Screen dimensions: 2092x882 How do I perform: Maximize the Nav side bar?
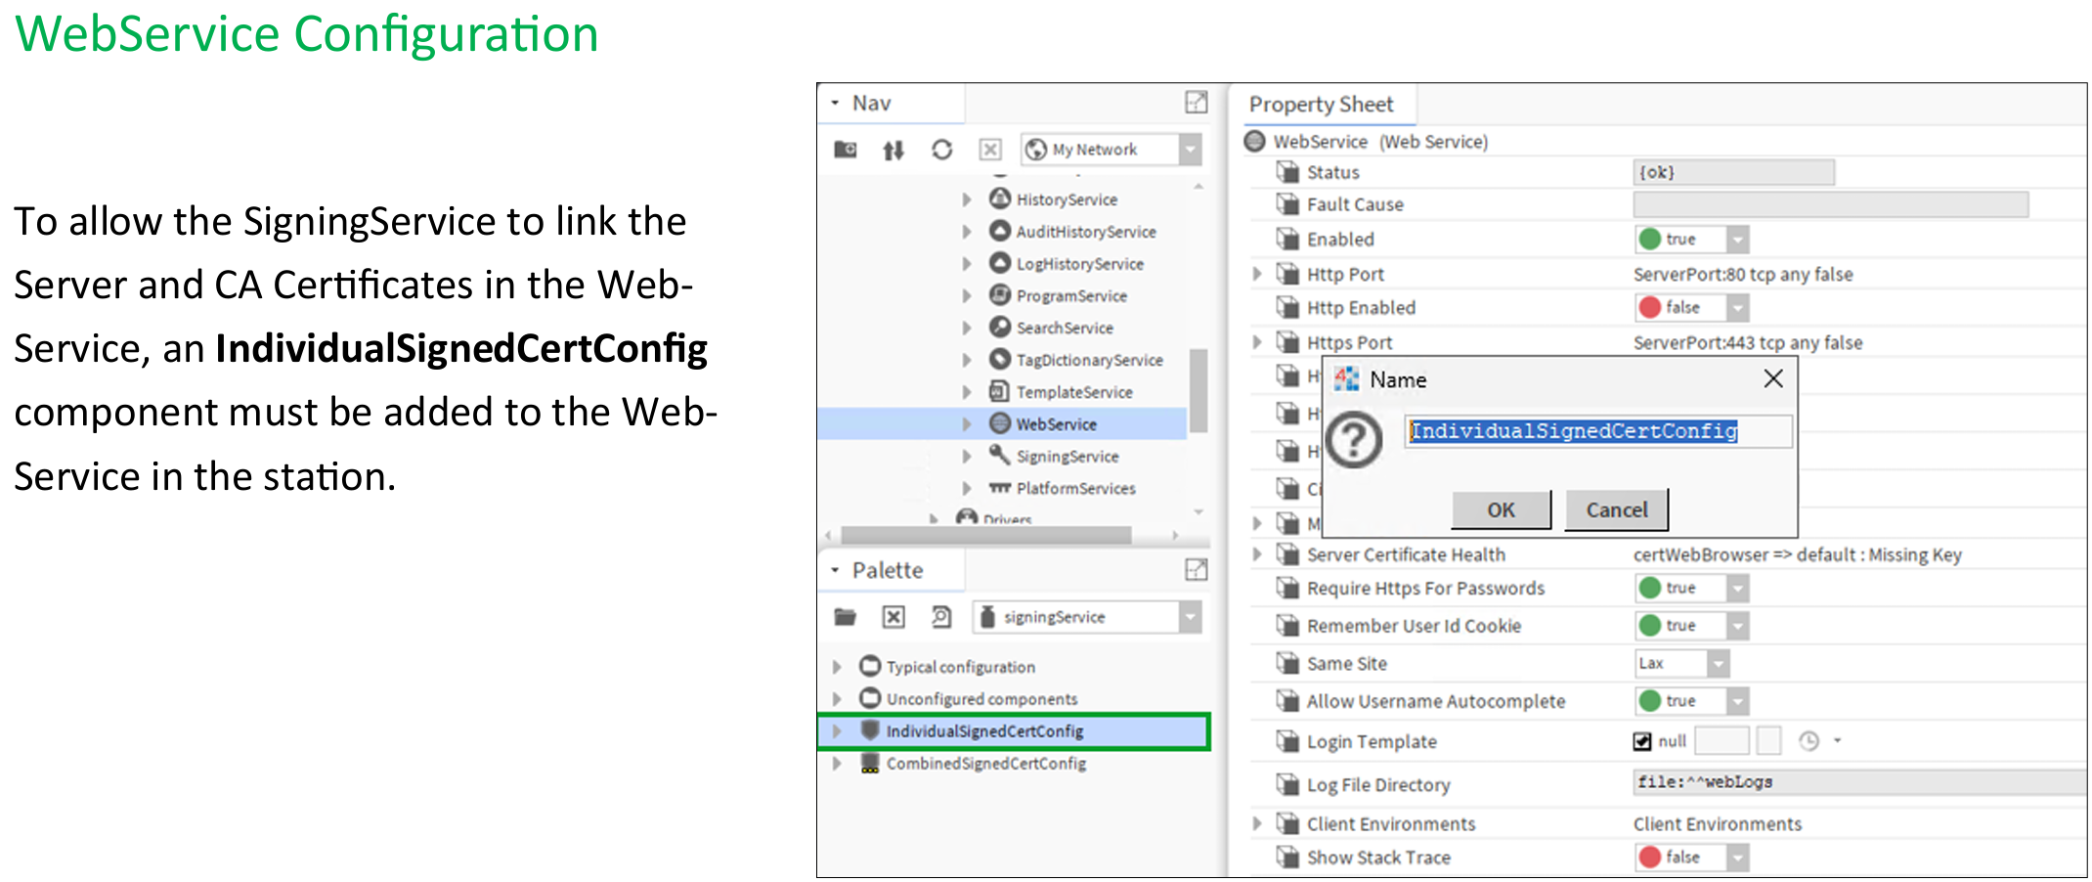[1197, 102]
